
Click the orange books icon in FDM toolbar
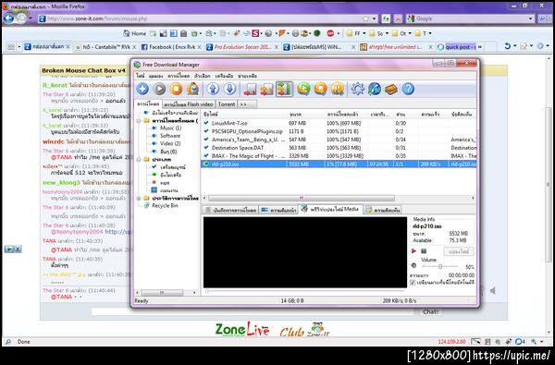[391, 89]
